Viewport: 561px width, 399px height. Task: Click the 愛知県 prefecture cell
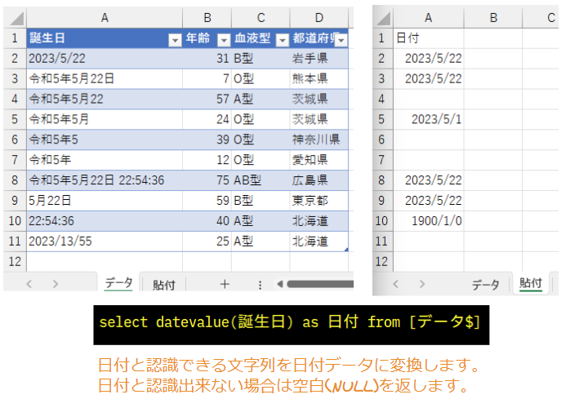[x=319, y=160]
